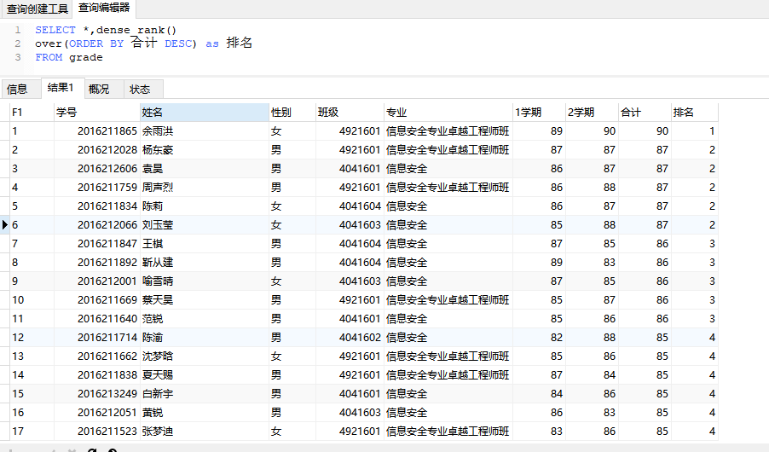Select student ID cell 2016211838
Image resolution: width=769 pixels, height=452 pixels.
click(x=97, y=375)
